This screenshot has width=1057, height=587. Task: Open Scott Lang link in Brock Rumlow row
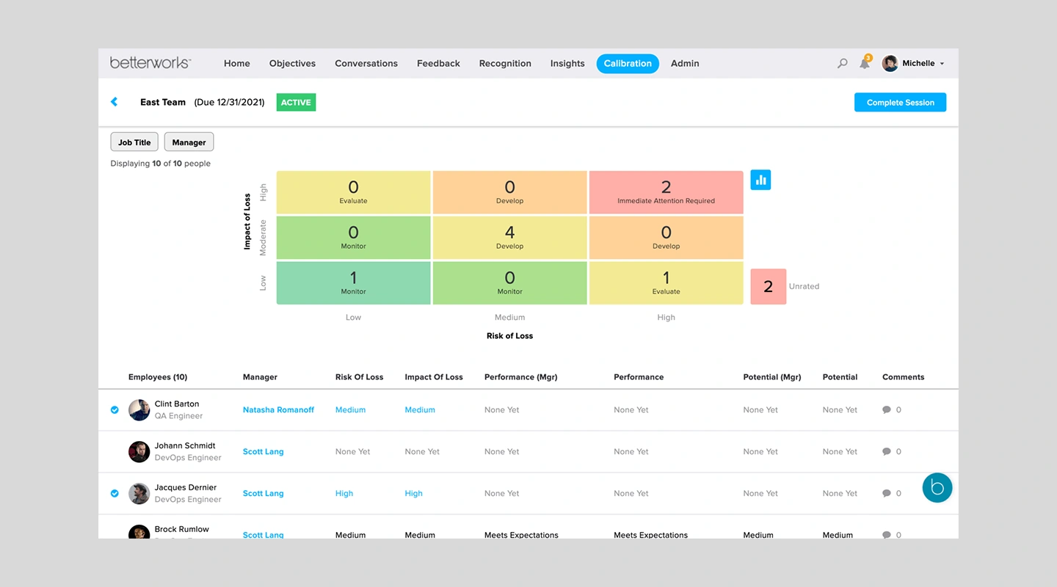[x=263, y=535]
